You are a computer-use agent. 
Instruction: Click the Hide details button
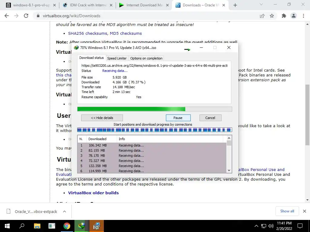click(x=102, y=118)
